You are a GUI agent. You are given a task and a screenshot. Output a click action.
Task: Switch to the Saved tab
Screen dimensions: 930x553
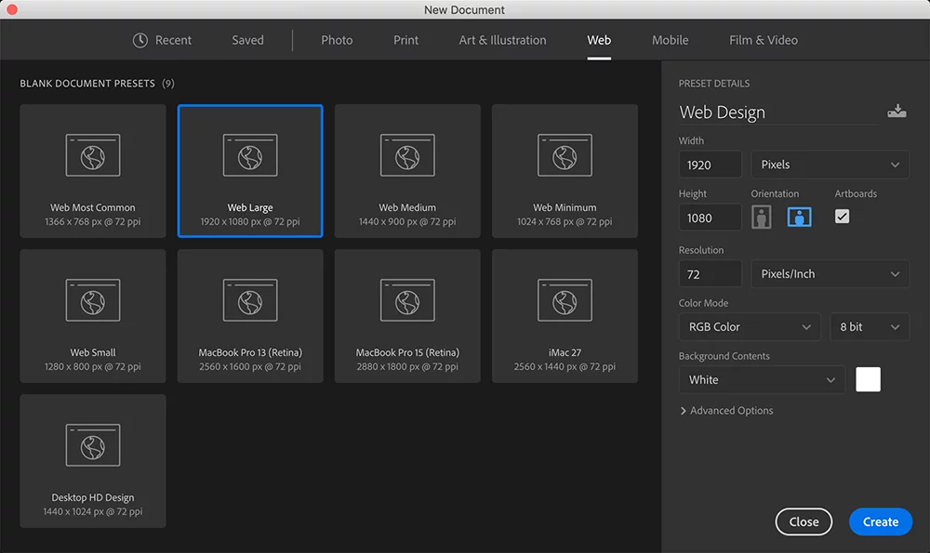pyautogui.click(x=248, y=40)
